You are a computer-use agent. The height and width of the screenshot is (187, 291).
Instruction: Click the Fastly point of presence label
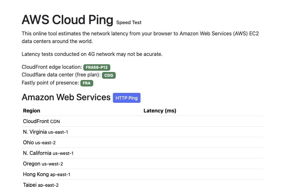click(50, 83)
